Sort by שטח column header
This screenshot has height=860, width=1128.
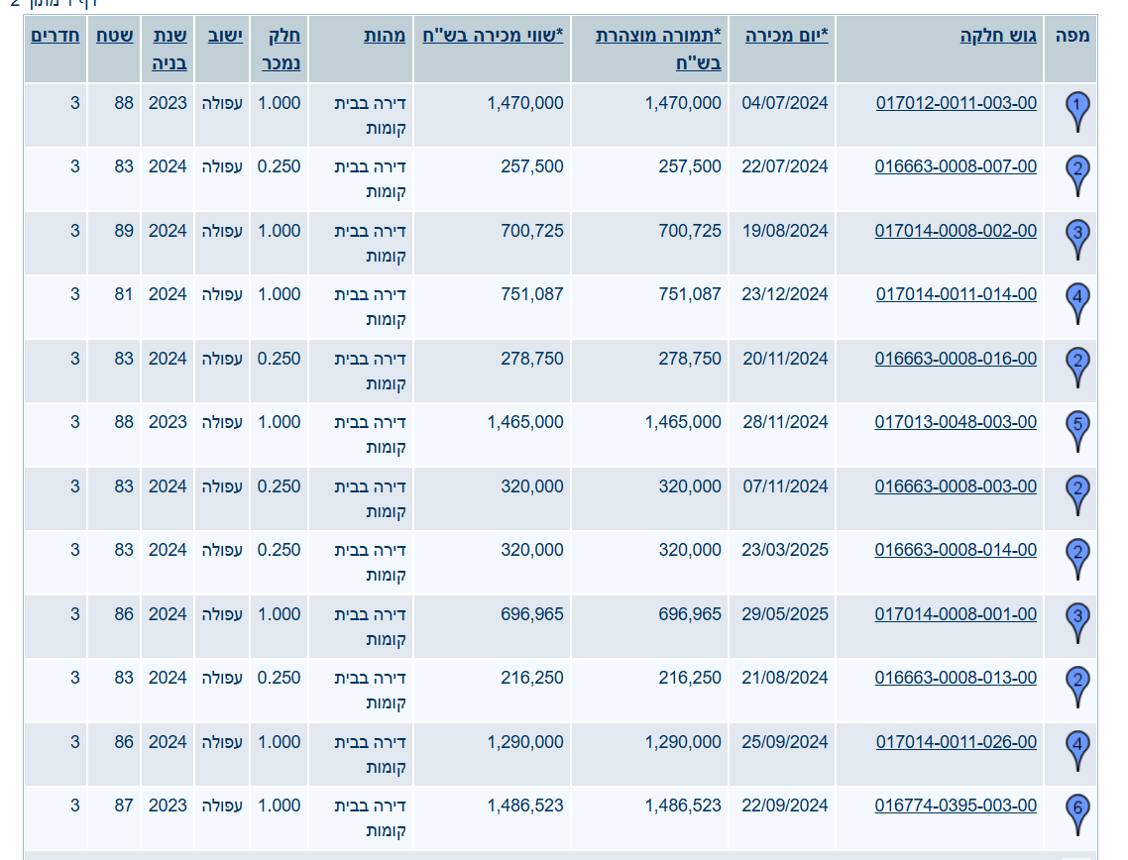pos(115,37)
